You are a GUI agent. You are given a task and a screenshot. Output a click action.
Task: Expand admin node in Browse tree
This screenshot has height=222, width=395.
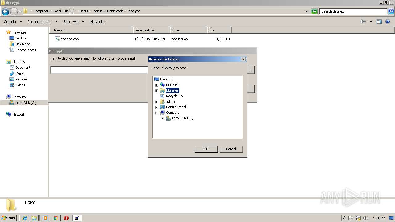156,102
